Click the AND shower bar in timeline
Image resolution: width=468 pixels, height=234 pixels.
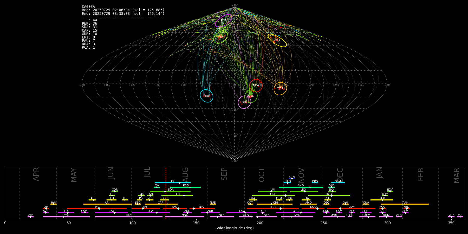[x=301, y=187]
